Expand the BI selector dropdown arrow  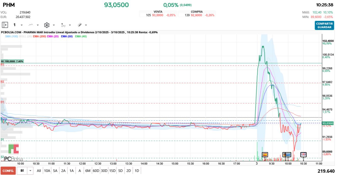coord(30,171)
